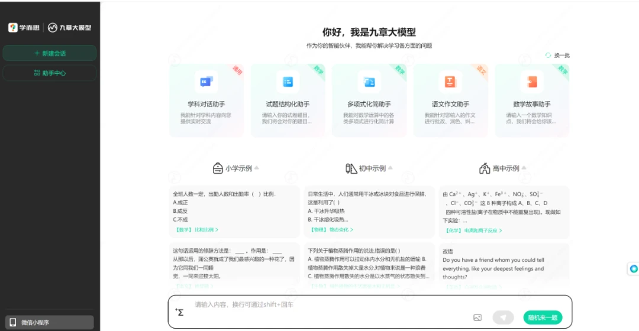Open the 修辞方法 蒲公英 example
639x331 pixels.
coord(234,265)
